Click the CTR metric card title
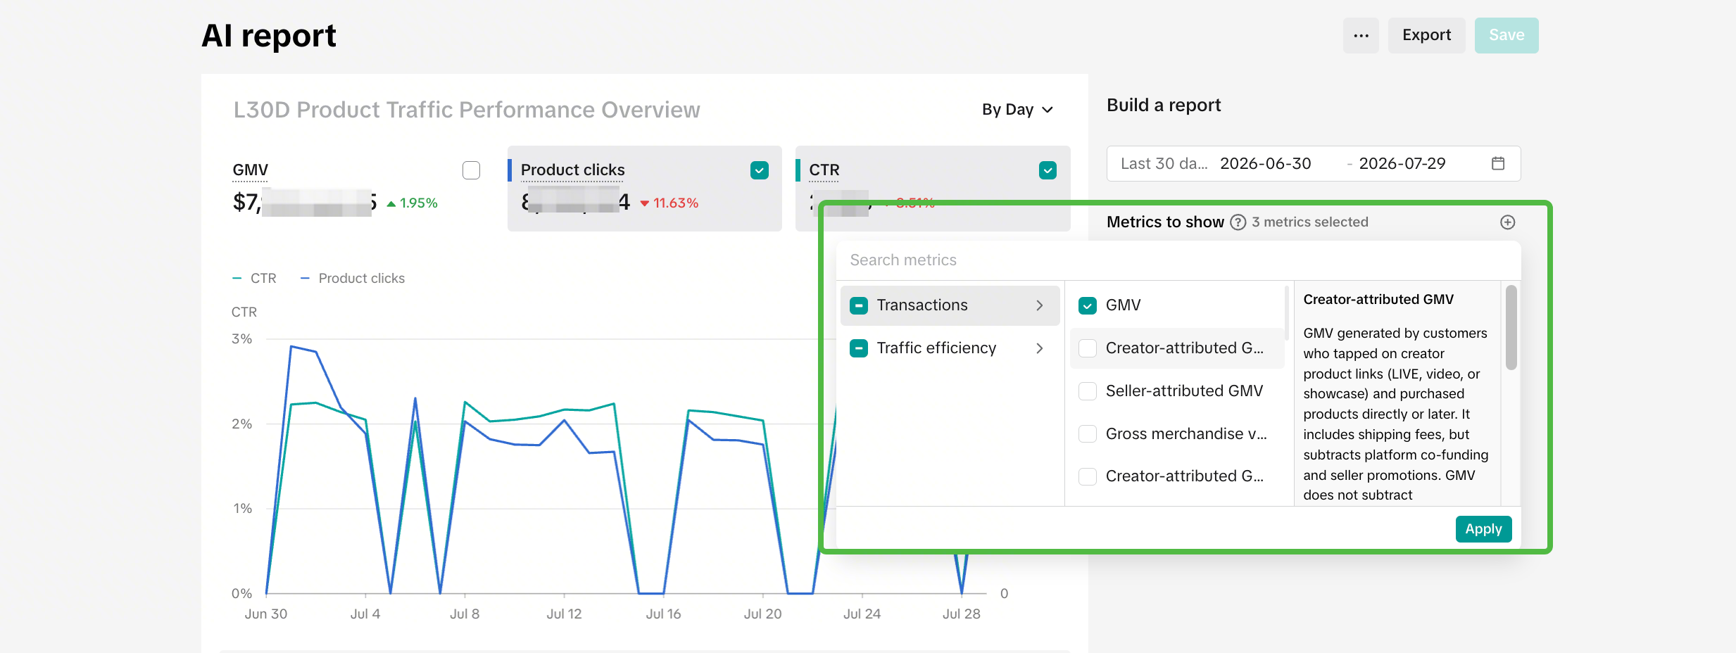 824,170
